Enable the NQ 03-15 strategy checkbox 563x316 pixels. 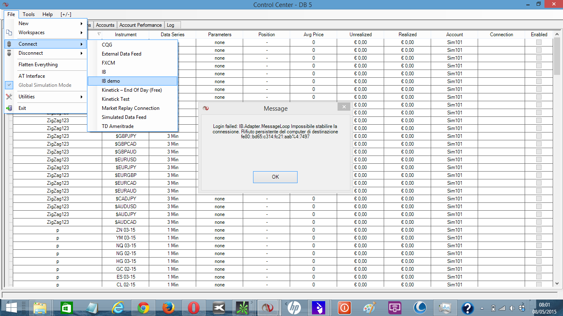(x=539, y=246)
